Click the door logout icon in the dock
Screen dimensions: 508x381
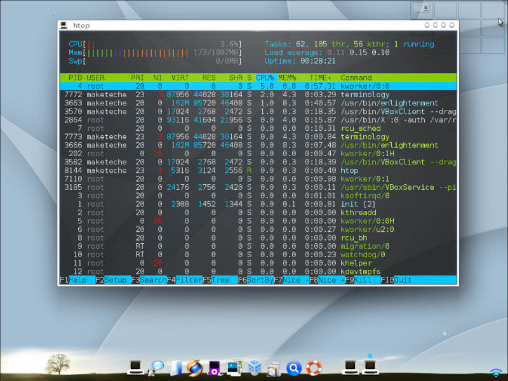coord(175,368)
